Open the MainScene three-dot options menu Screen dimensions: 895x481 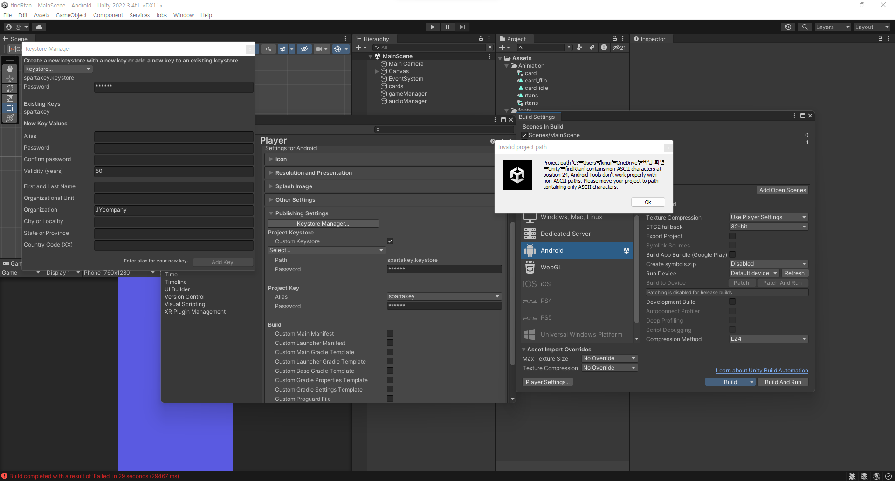[x=489, y=56]
